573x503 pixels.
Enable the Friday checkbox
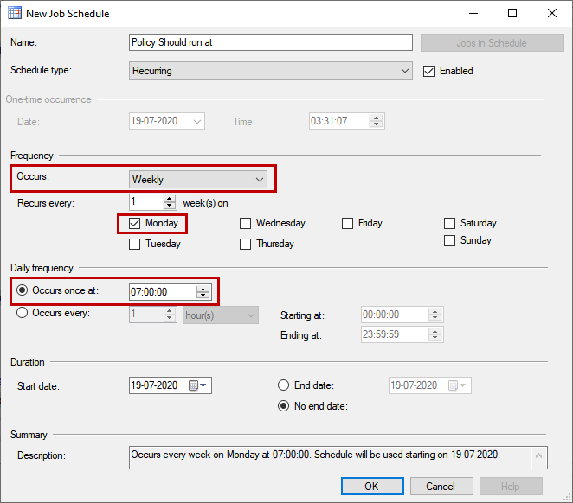347,223
